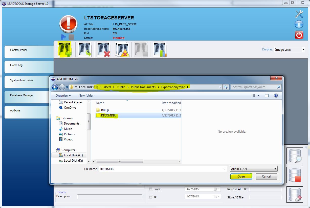Click the red power shutdown icon
The image size is (310, 208).
pos(299,35)
